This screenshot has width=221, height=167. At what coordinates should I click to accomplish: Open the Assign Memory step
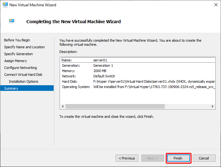coord(15,61)
